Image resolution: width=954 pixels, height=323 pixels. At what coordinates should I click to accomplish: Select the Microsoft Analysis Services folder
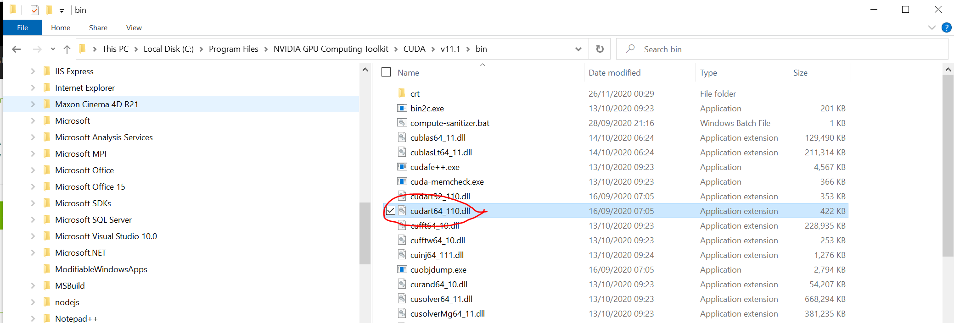[104, 137]
